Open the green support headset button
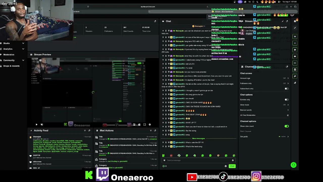This screenshot has width=323, height=182. point(293,165)
